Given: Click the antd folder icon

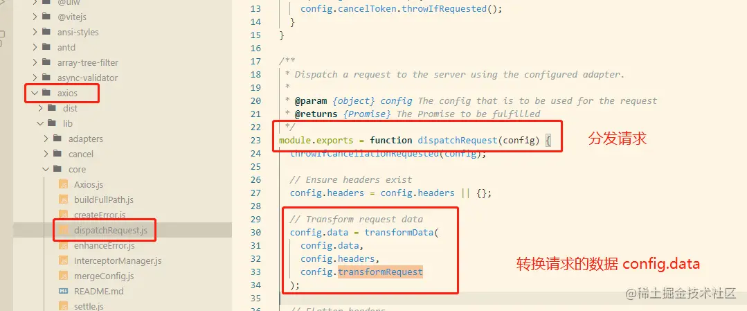Looking at the screenshot, I should pyautogui.click(x=46, y=47).
